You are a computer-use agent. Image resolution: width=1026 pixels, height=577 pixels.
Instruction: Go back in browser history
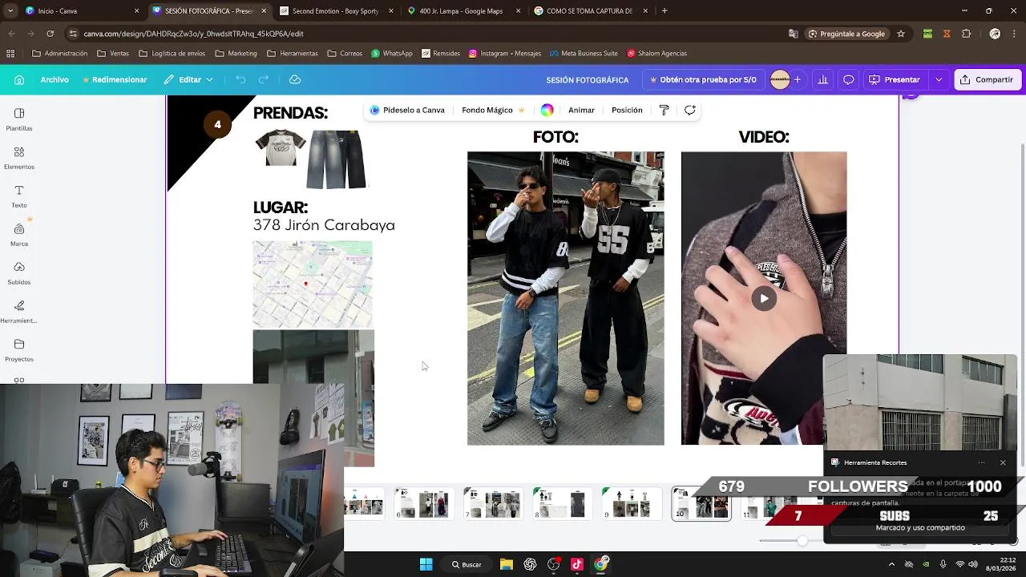11,34
